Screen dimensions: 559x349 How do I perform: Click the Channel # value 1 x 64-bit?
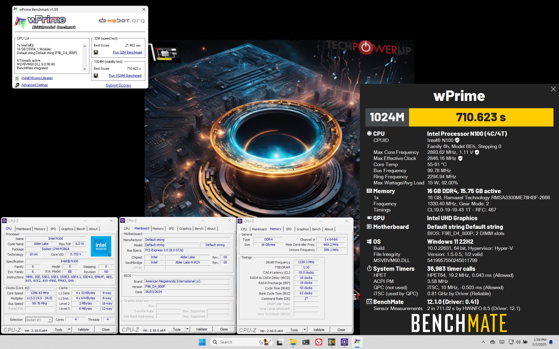pyautogui.click(x=331, y=239)
